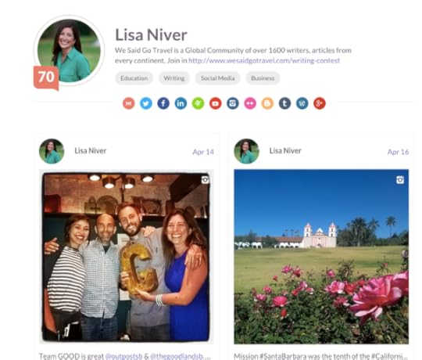Viewport: 422px width, 360px height.
Task: Visit the orange Blogger icon
Action: (x=267, y=103)
